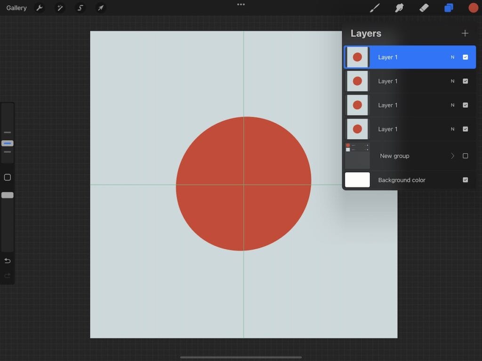Open the Selection tool (S icon)
The image size is (482, 361).
(x=80, y=8)
